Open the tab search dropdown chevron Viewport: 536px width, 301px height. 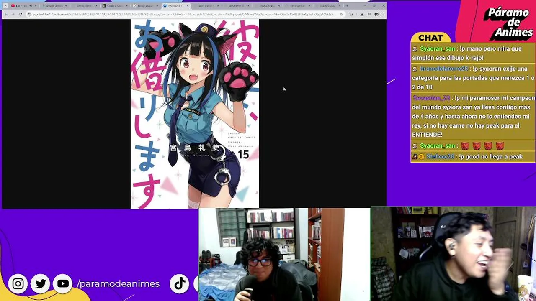5,6
